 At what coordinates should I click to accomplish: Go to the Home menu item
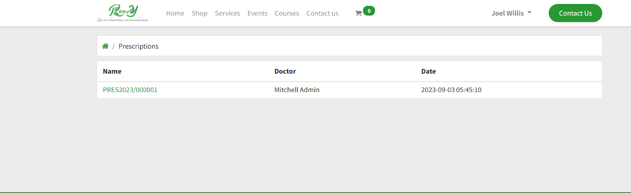coord(175,13)
